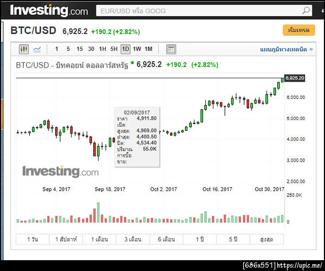
Task: Focus the EUR/USD หรือ GOOG search field
Action: click(204, 11)
